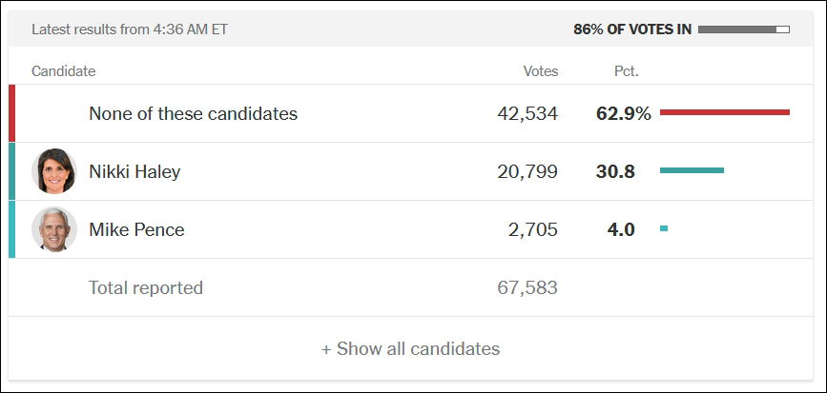Click the Votes column header
The height and width of the screenshot is (393, 827).
pos(541,71)
